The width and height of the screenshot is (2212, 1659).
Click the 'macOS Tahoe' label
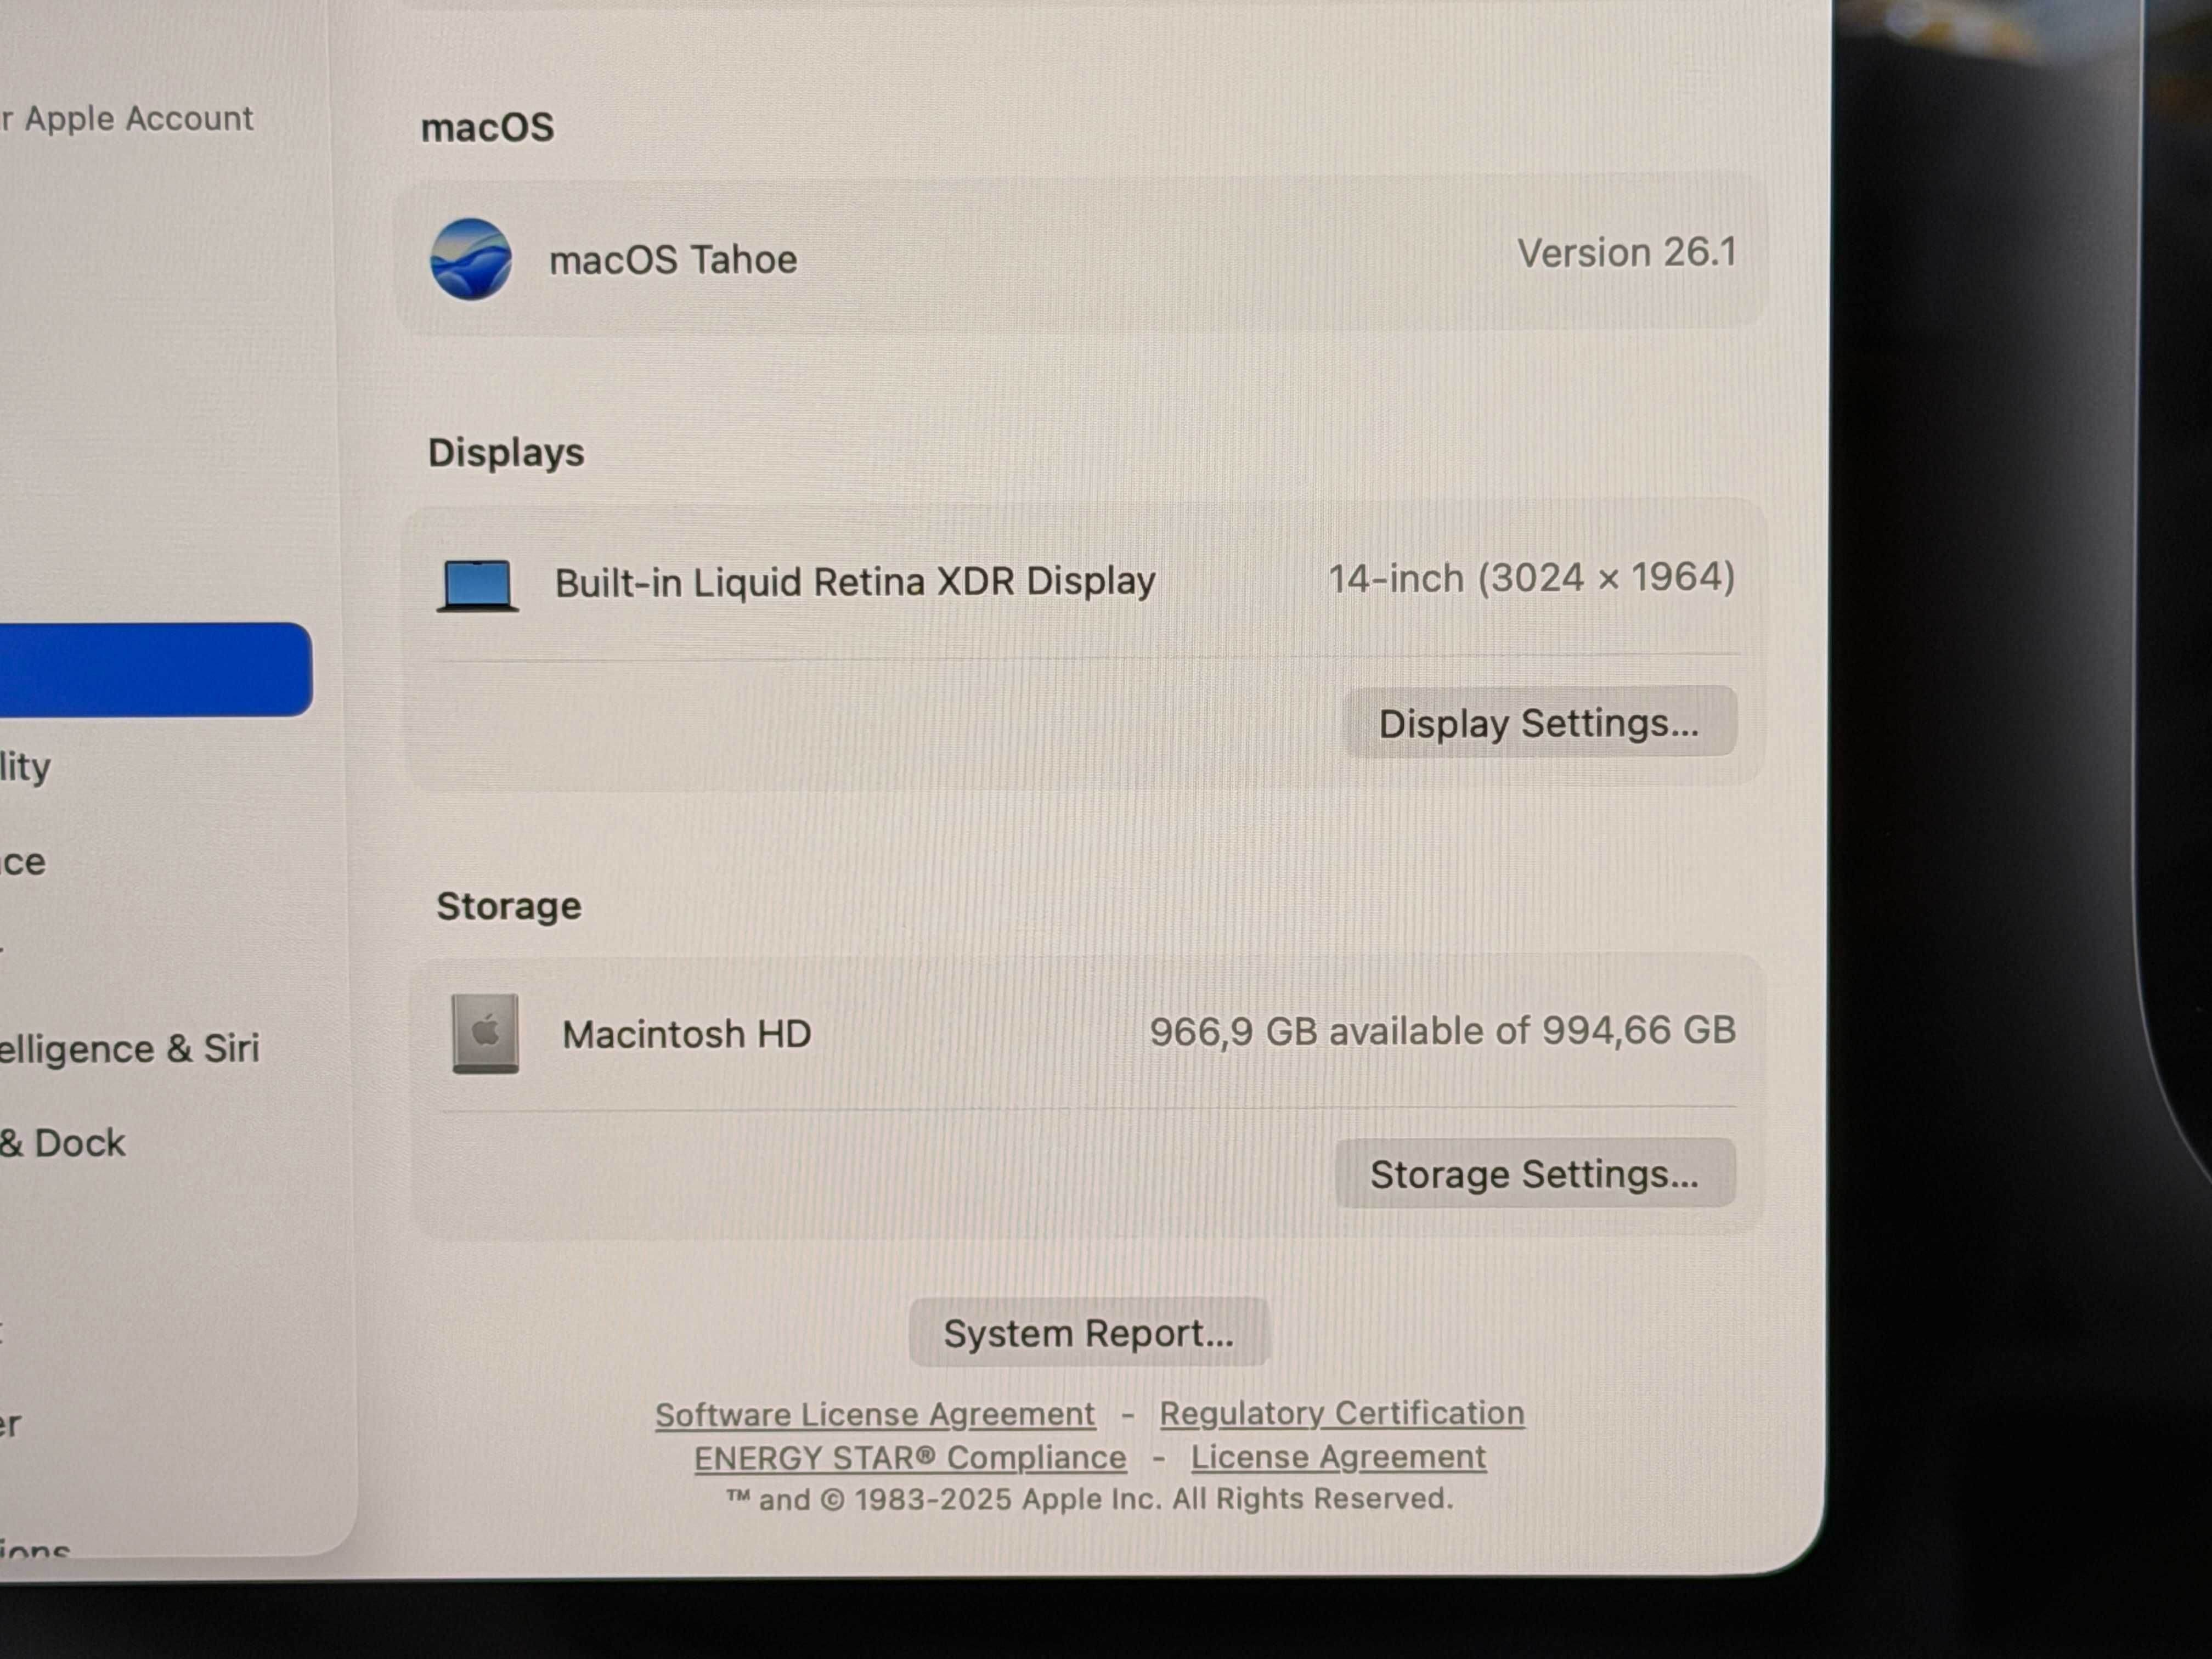tap(673, 260)
